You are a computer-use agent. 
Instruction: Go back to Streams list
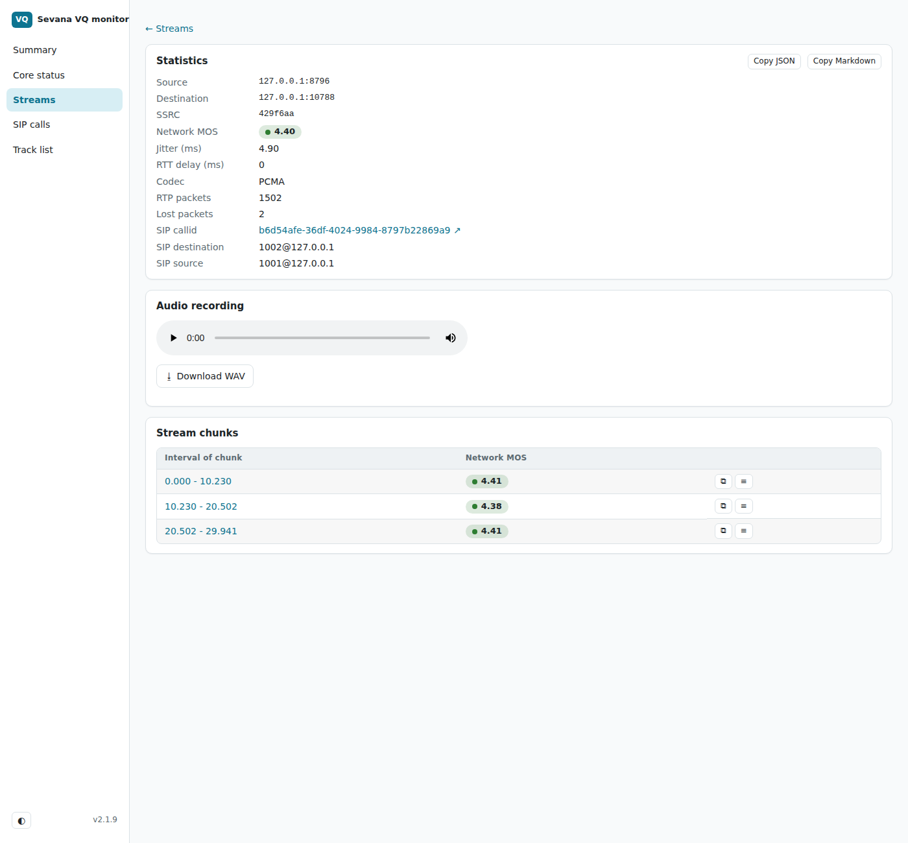(x=169, y=29)
